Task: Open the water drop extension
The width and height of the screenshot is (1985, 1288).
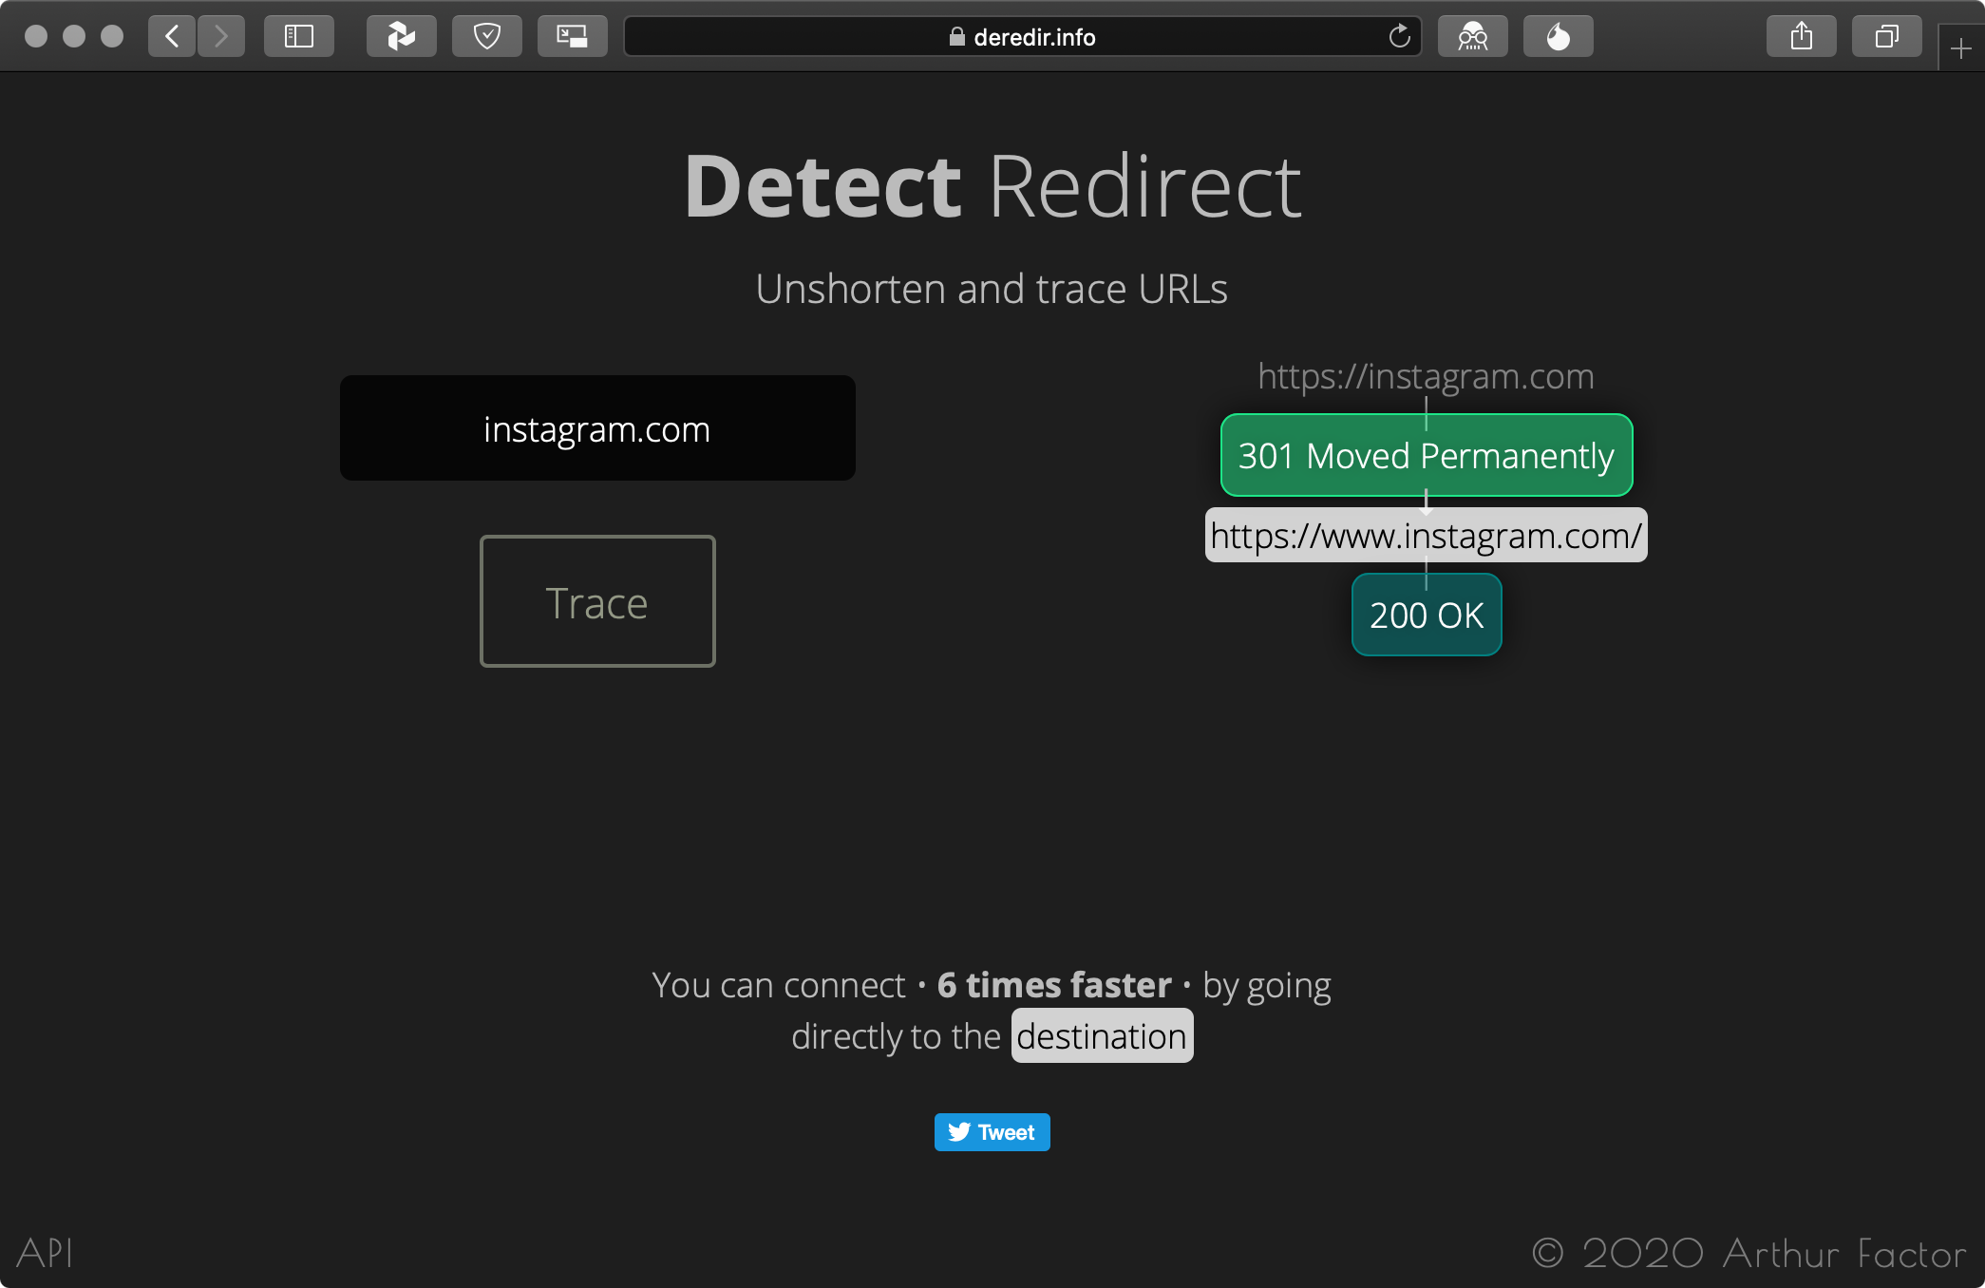Action: point(1557,36)
